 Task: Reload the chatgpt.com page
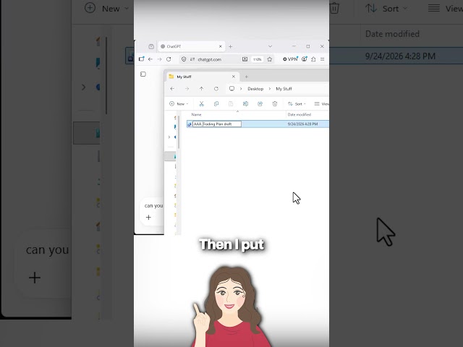(169, 59)
